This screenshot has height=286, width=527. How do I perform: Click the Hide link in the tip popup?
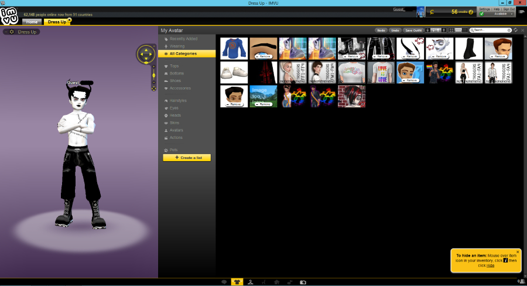coord(490,265)
